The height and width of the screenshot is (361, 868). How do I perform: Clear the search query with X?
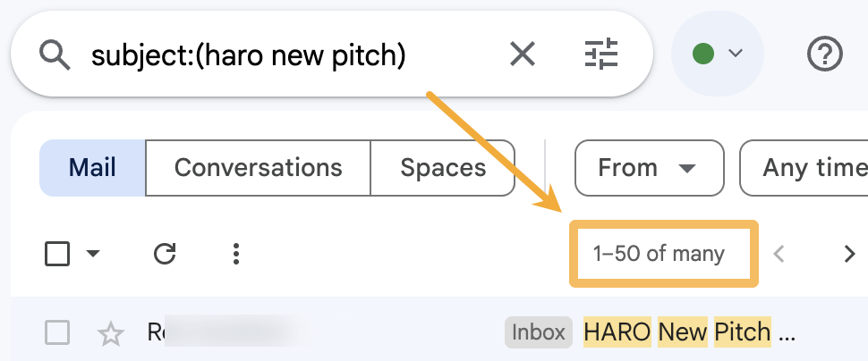(x=522, y=55)
